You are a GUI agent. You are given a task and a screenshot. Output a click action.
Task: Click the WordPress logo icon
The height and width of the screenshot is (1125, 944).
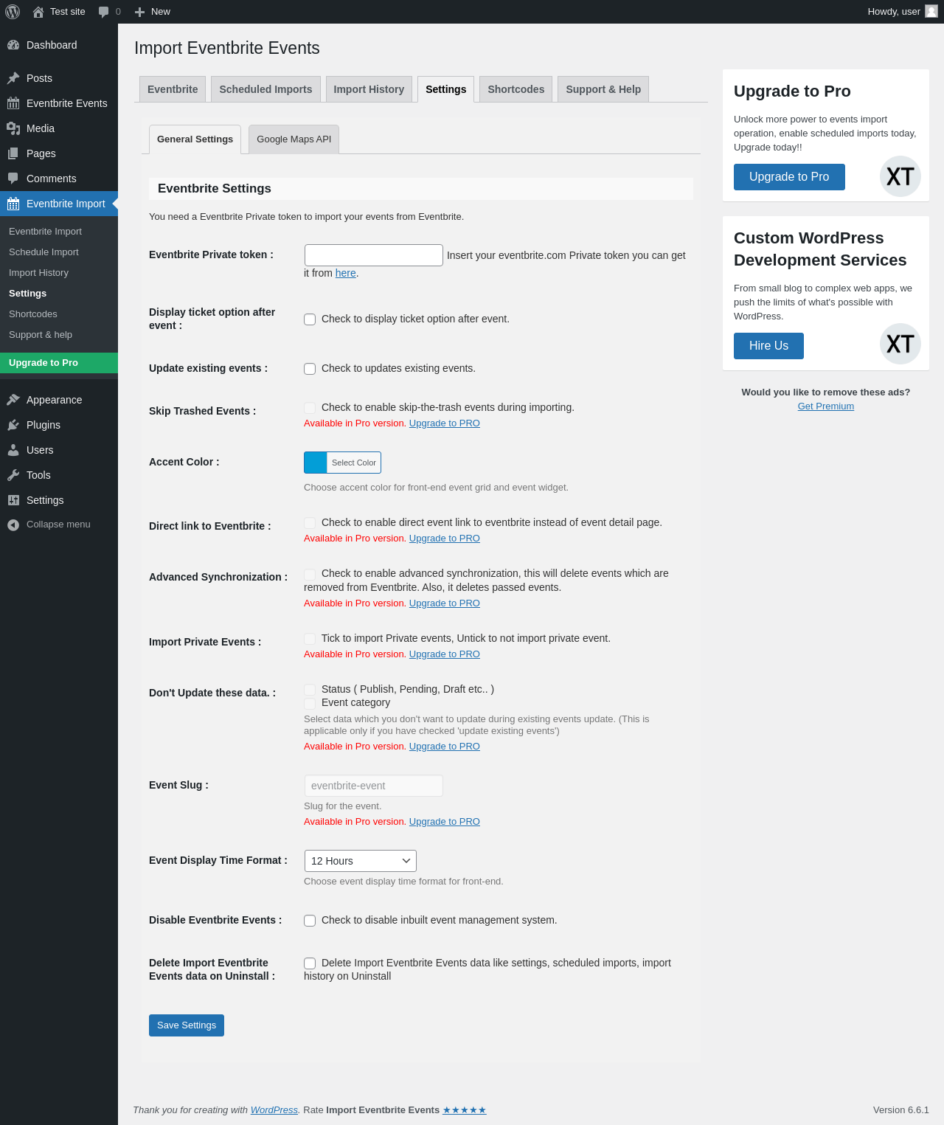[x=13, y=12]
